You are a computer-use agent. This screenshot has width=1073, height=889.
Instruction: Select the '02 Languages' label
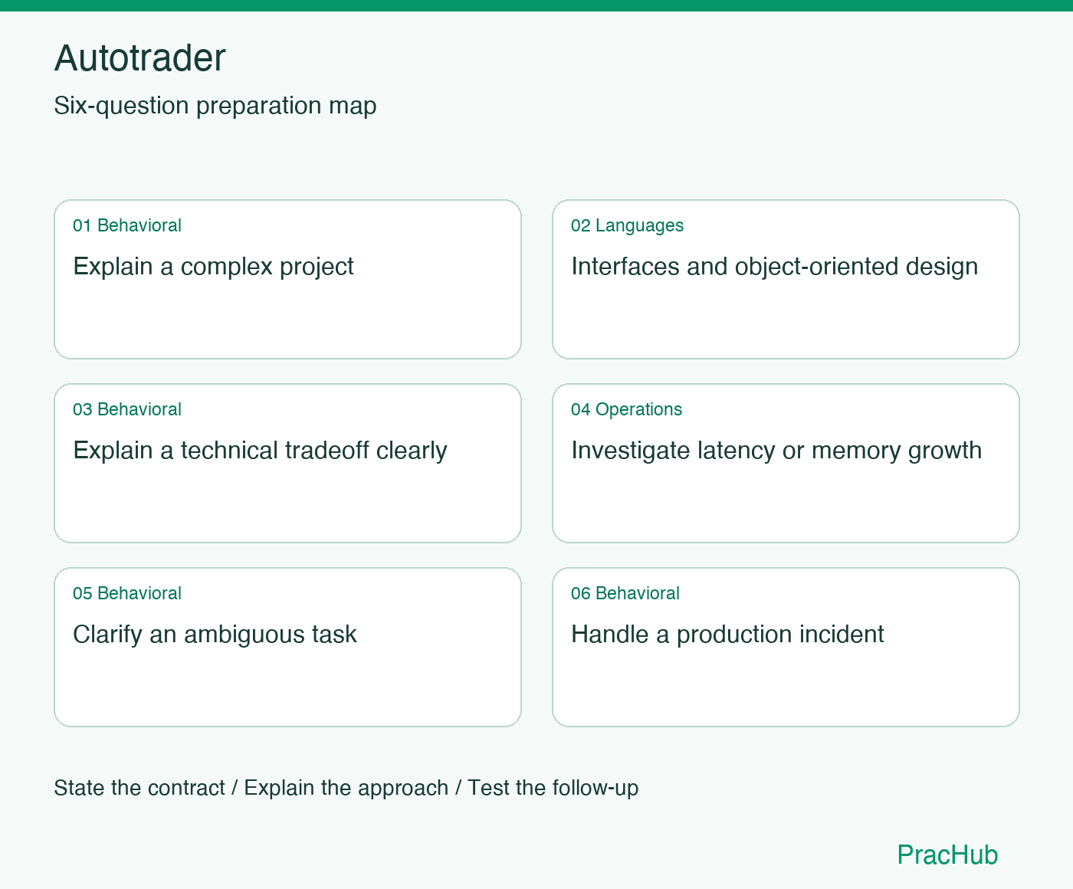[x=627, y=225]
